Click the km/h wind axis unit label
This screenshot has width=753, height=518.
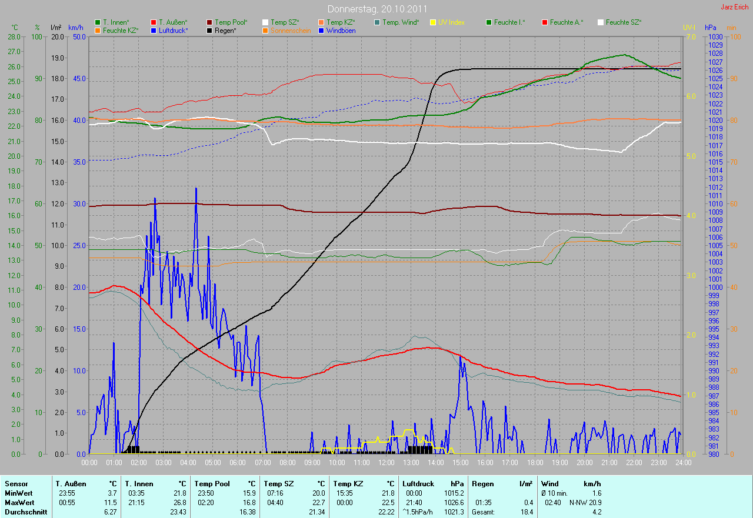click(x=76, y=28)
